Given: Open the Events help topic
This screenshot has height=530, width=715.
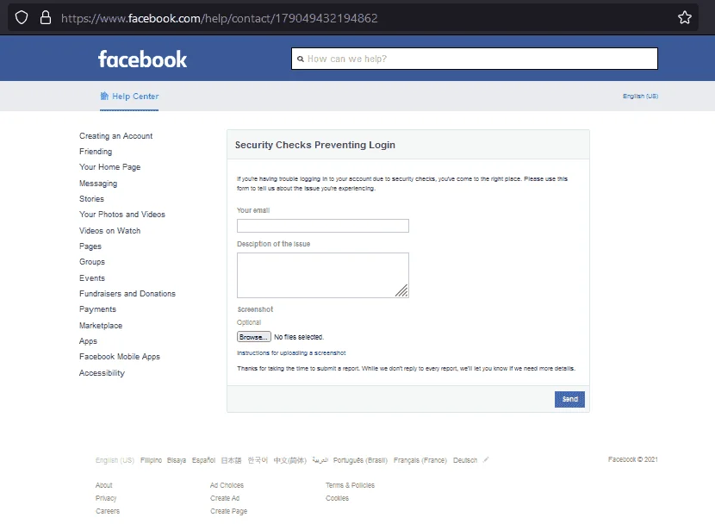Looking at the screenshot, I should point(92,278).
